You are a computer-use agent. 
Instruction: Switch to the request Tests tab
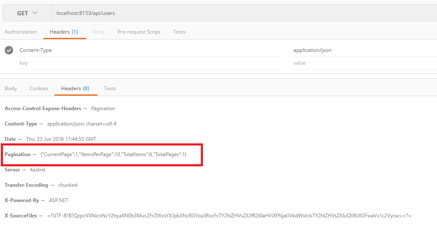click(179, 32)
